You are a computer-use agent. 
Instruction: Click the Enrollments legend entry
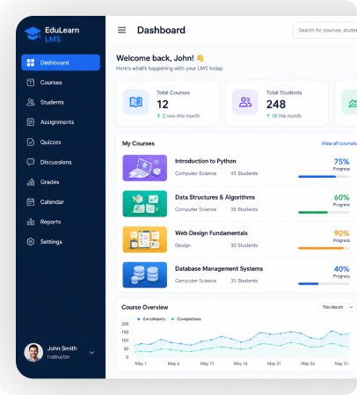coord(151,318)
